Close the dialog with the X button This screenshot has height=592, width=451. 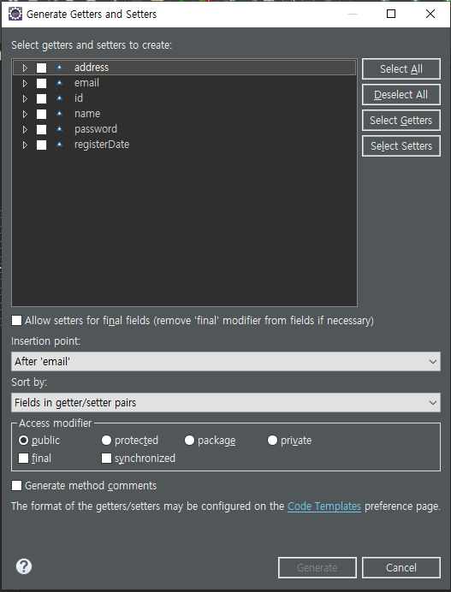click(430, 14)
